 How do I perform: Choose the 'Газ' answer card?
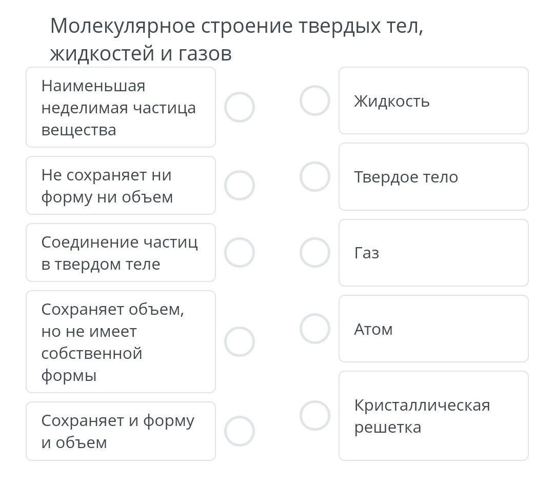[x=433, y=252]
